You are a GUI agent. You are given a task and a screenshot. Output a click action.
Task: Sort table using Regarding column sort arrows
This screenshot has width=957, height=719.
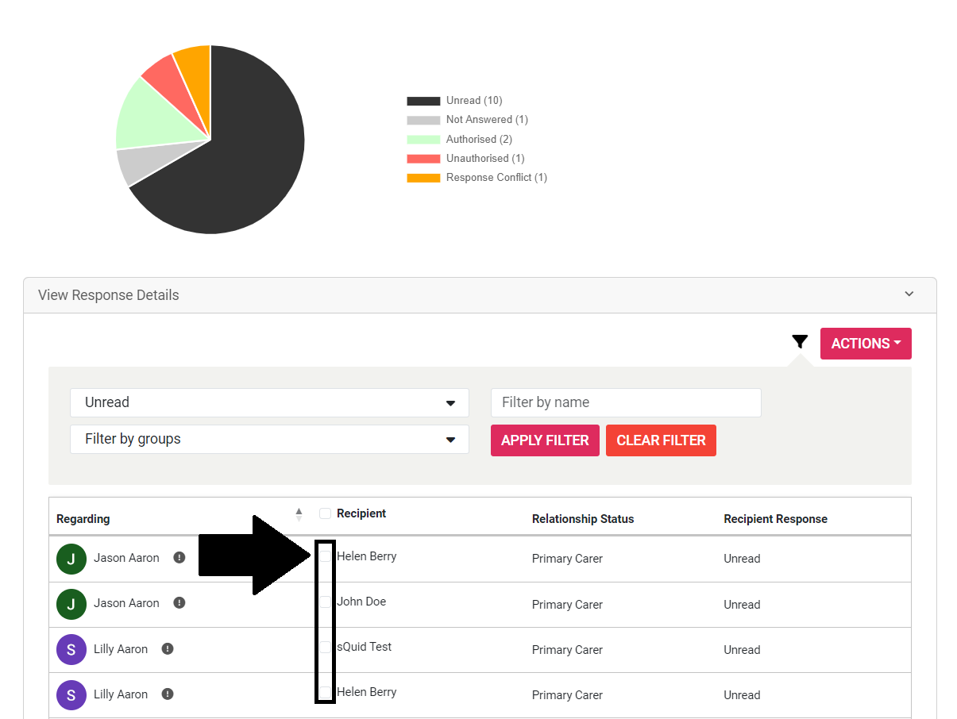pyautogui.click(x=299, y=514)
